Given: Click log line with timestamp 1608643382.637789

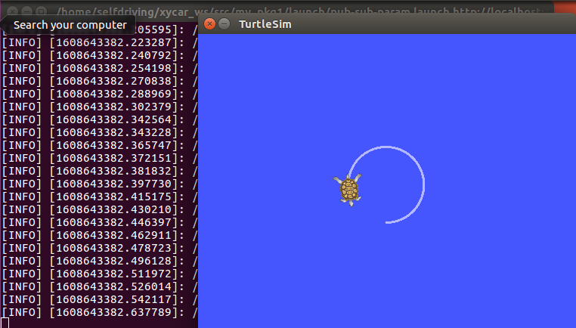Looking at the screenshot, I should point(100,313).
